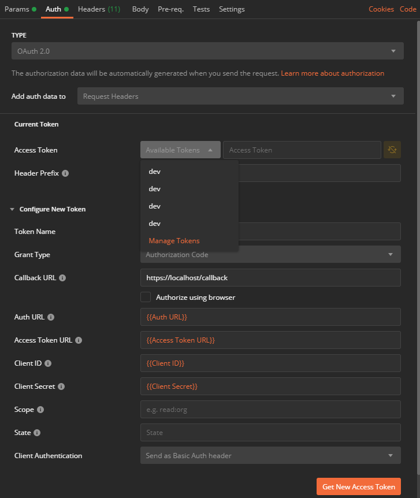Click the info icon next to State
The height and width of the screenshot is (498, 420).
[x=38, y=433]
